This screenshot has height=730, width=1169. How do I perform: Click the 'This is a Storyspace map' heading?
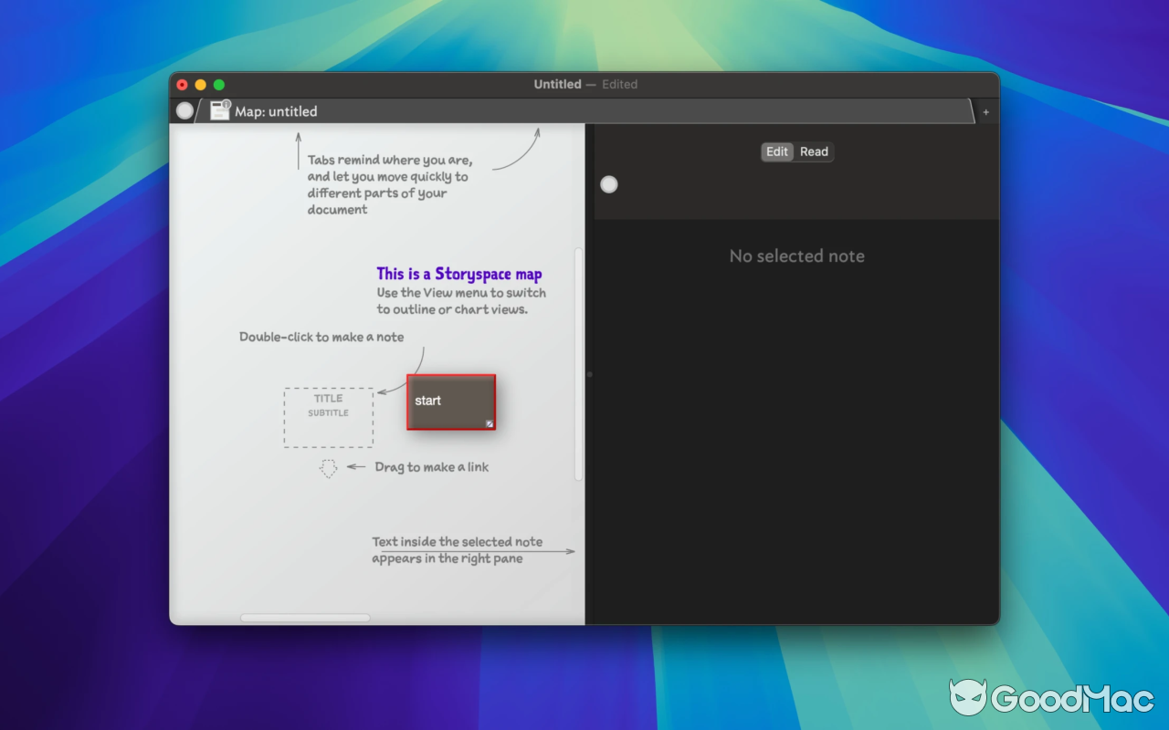(x=459, y=273)
